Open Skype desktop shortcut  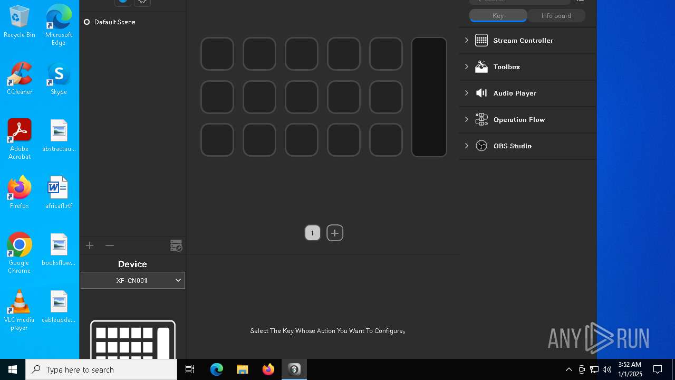click(x=59, y=78)
